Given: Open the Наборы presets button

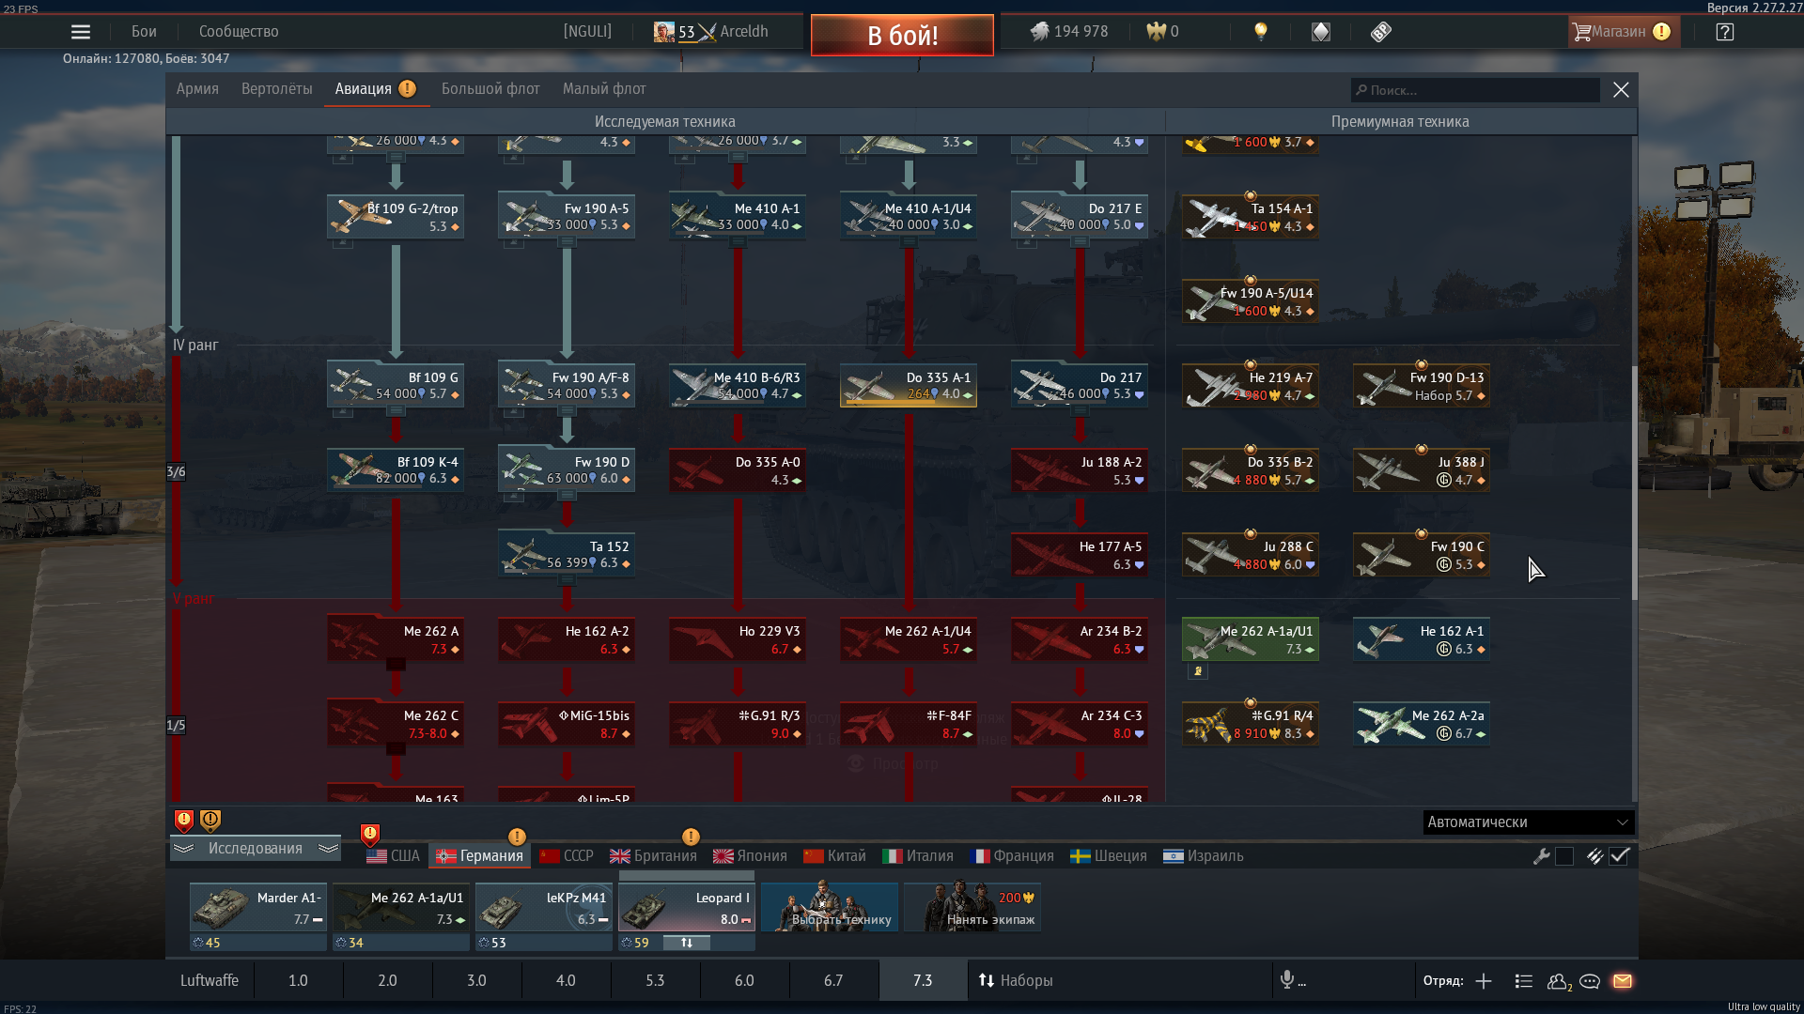Looking at the screenshot, I should pyautogui.click(x=1016, y=980).
